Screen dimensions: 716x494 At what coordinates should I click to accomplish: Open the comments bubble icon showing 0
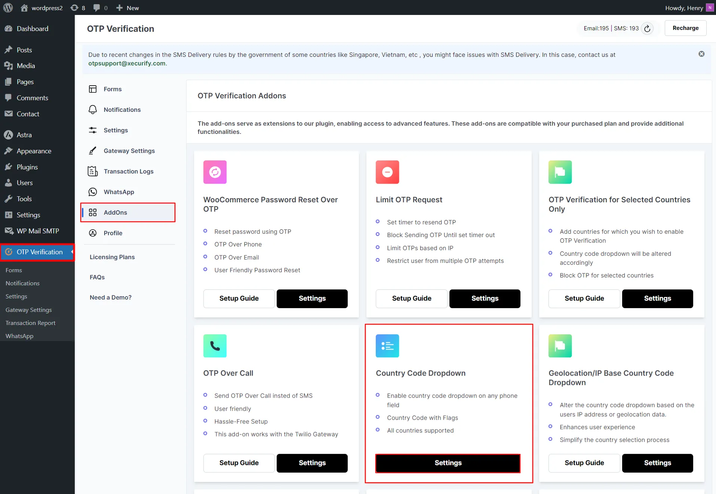tap(100, 7)
